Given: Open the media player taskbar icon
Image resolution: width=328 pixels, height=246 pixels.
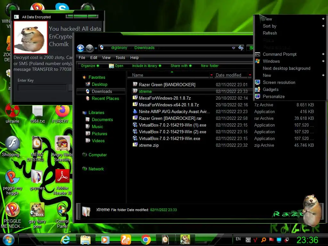Looking at the screenshot, I should [x=105, y=240].
